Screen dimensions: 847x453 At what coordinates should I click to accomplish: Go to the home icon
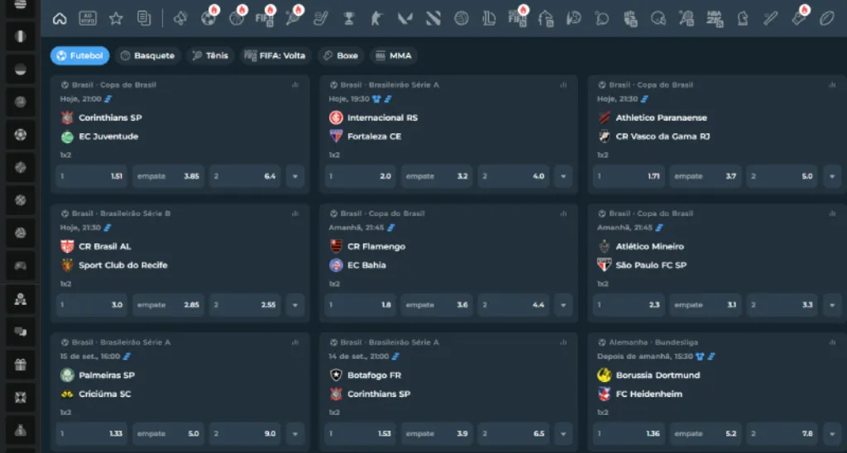60,18
